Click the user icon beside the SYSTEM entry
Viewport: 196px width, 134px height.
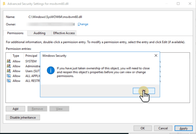(8, 61)
